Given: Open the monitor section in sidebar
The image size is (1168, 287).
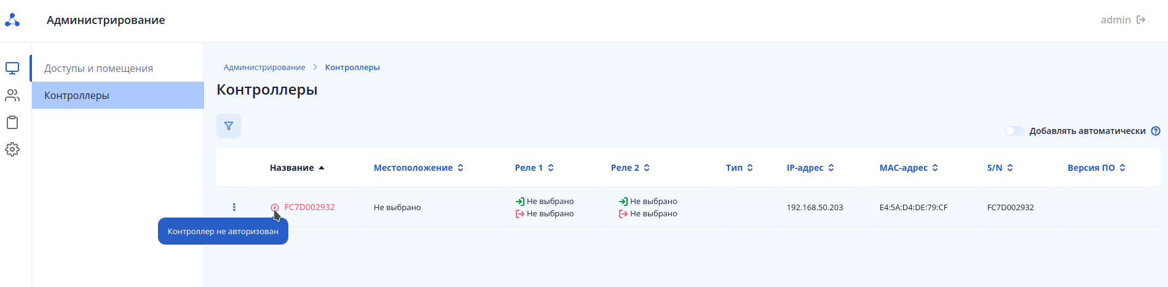Looking at the screenshot, I should [x=12, y=68].
